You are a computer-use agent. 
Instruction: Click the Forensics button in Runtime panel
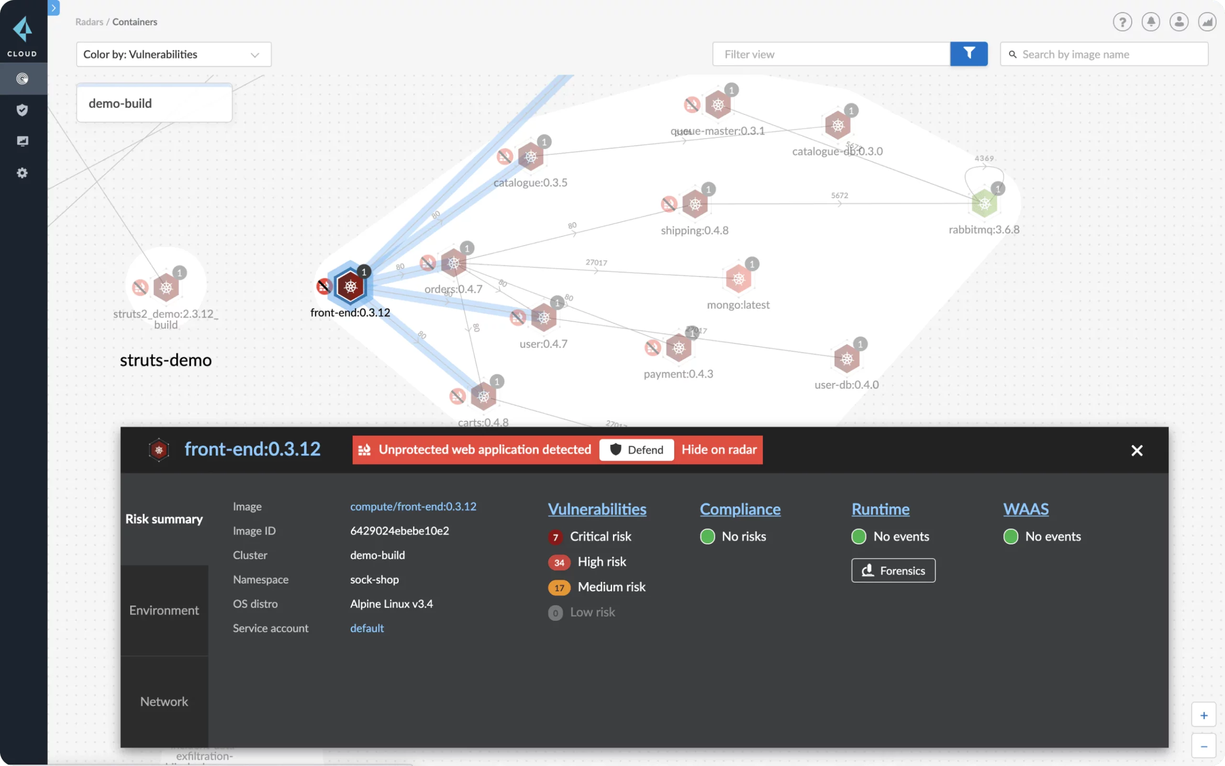[x=892, y=569]
